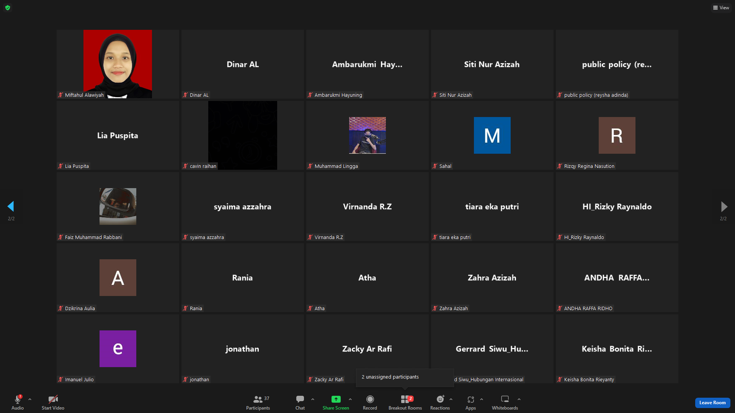Select Muhammad Lingga's profile picture

point(367,135)
